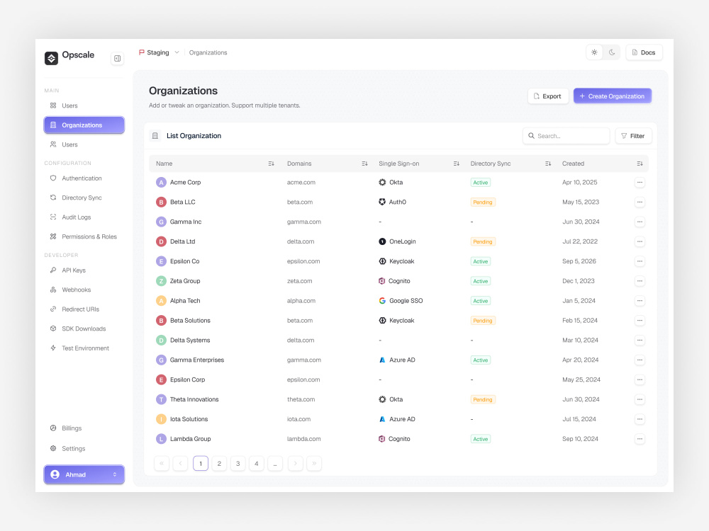Viewport: 709px width, 531px height.
Task: Open SDK Downloads in the sidebar
Action: click(x=84, y=329)
